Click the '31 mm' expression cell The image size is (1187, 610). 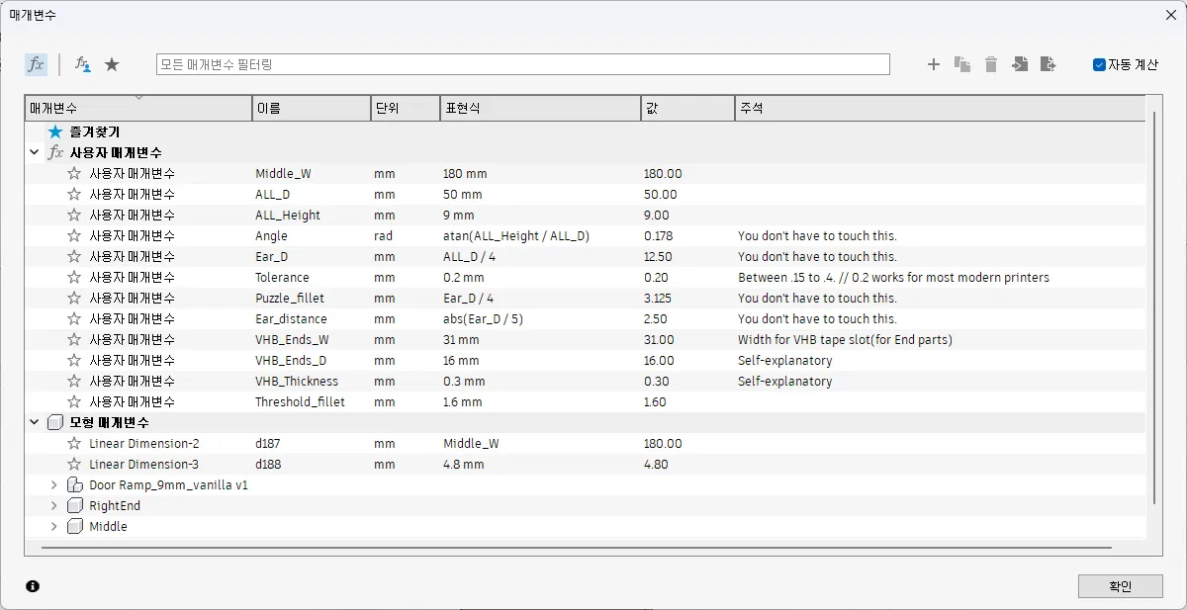point(461,340)
